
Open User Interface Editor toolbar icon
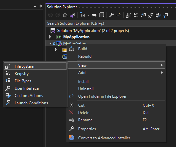click(x=150, y=15)
